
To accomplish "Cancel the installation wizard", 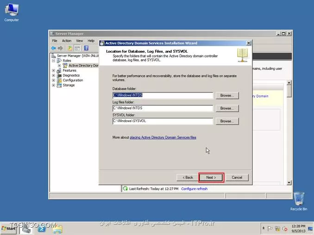I will click(237, 177).
